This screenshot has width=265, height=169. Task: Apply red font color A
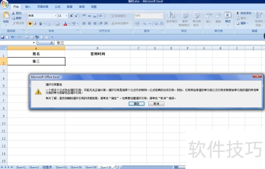[65, 24]
